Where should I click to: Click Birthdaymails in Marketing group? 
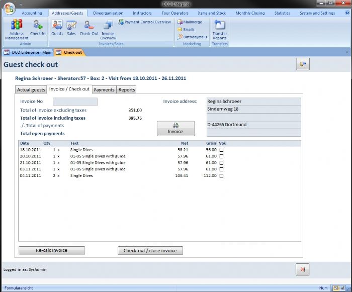192,37
